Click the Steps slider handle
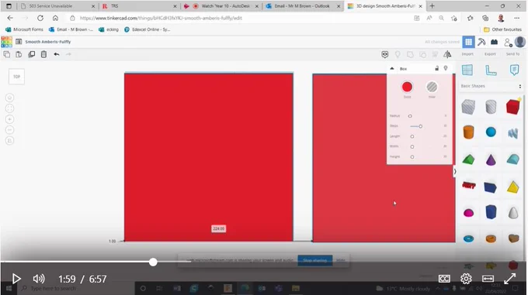Image resolution: width=528 pixels, height=295 pixels. pos(420,126)
